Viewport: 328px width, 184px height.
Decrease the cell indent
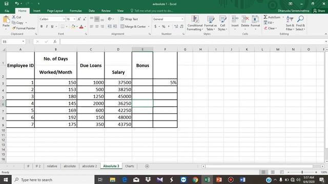click(x=110, y=27)
